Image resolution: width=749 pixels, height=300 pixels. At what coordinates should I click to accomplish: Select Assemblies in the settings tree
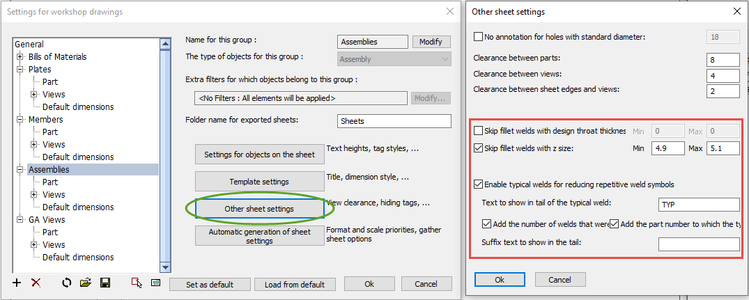[49, 169]
